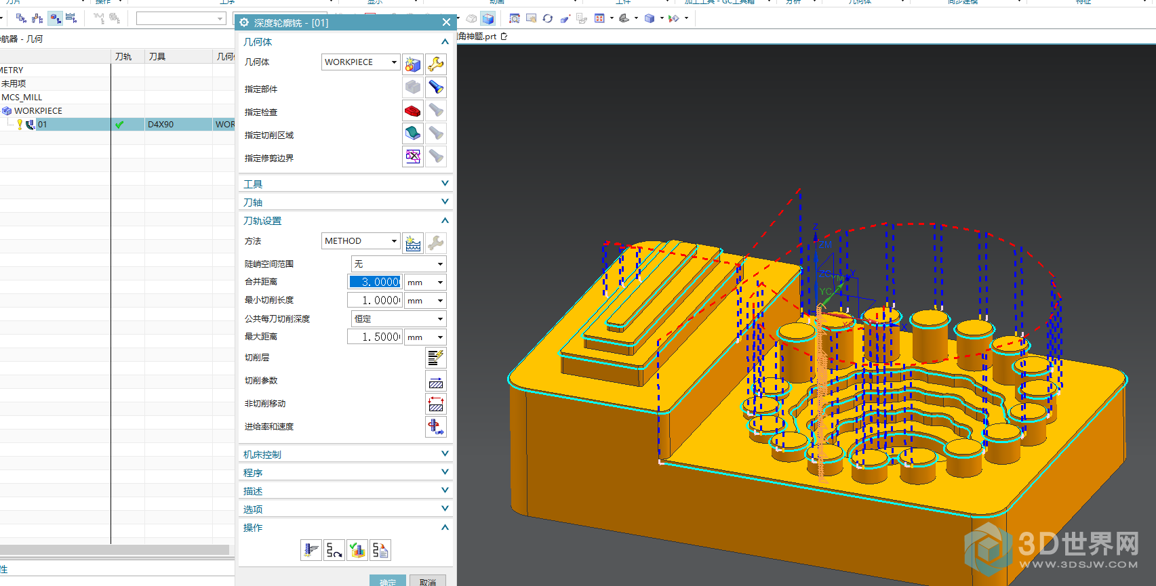Expand the 描述 section
Screen dimensions: 1156x586
coord(445,490)
